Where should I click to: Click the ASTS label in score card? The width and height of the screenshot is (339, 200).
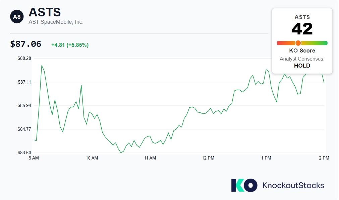point(302,17)
